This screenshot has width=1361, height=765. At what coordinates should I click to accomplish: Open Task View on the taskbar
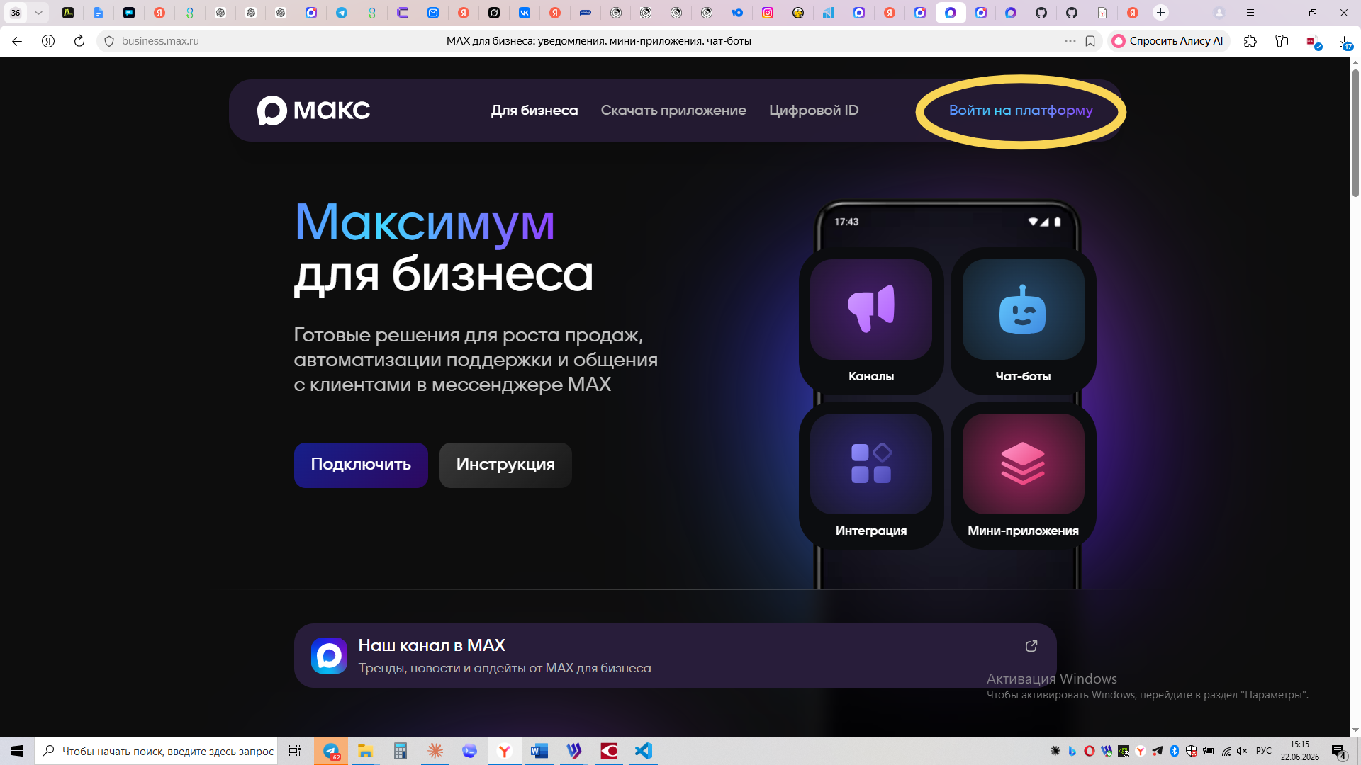point(295,751)
